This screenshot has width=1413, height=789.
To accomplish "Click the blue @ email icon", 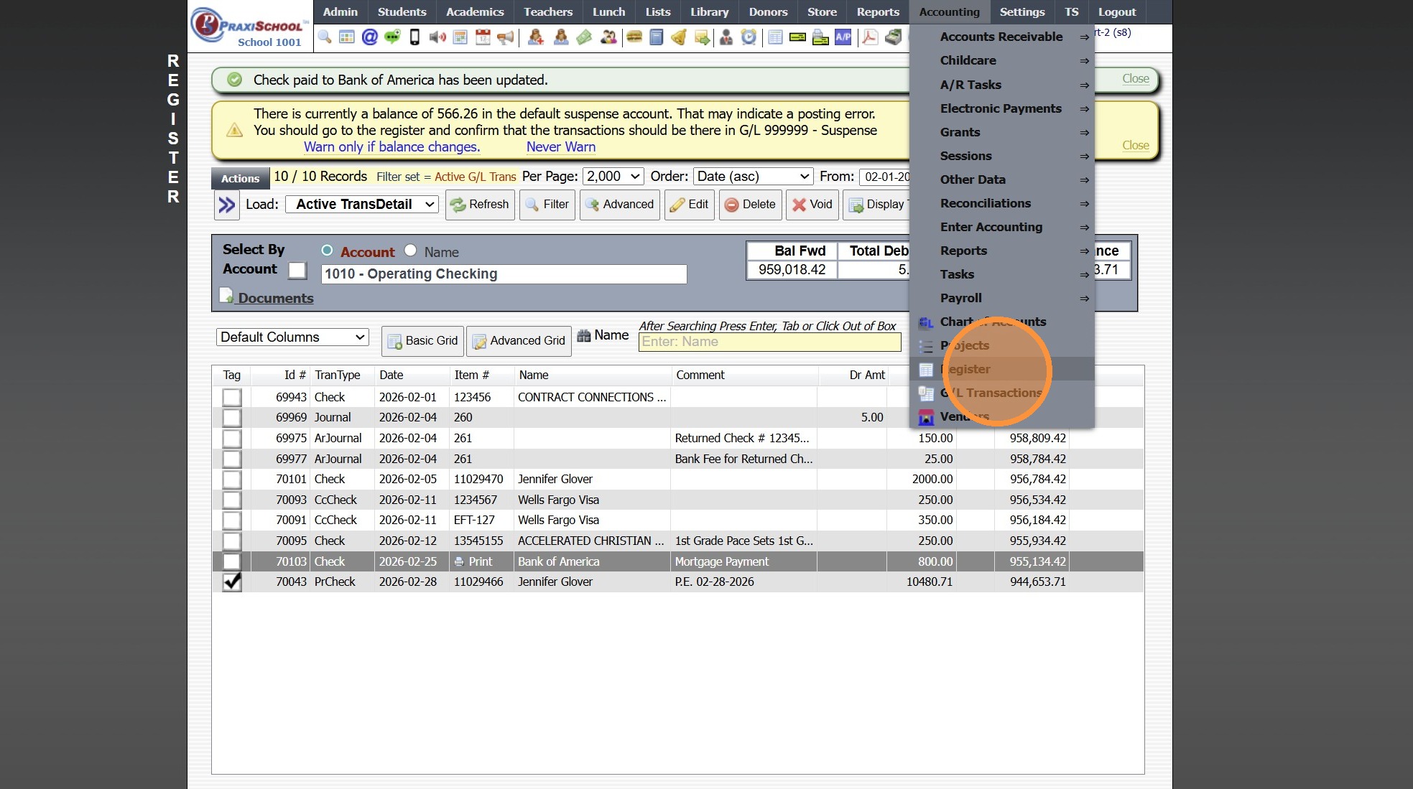I will pos(369,37).
